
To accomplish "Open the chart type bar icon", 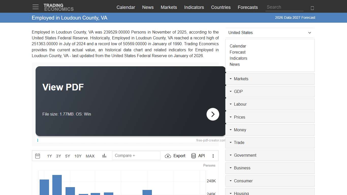I will [104, 156].
